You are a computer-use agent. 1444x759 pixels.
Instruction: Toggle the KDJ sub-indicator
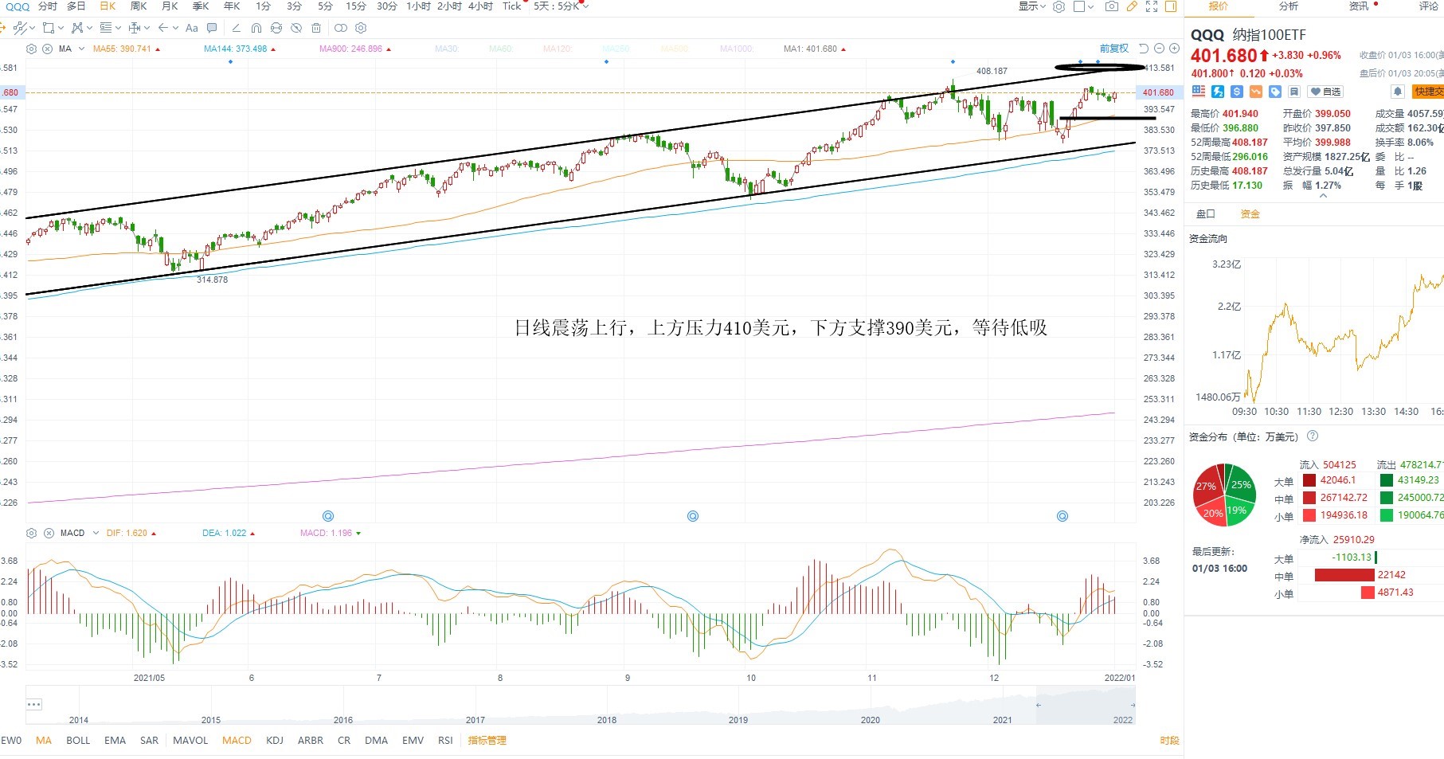(x=275, y=741)
